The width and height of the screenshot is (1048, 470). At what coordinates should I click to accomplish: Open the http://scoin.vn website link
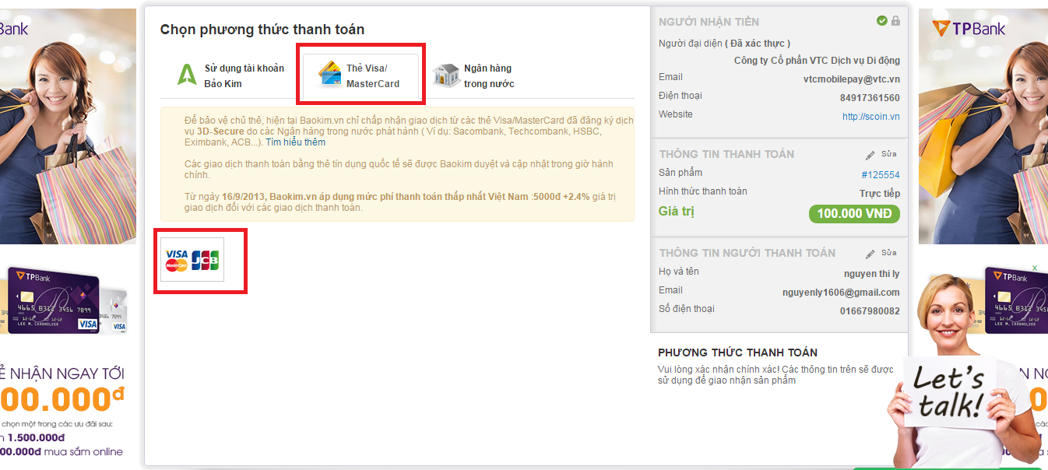click(x=870, y=117)
